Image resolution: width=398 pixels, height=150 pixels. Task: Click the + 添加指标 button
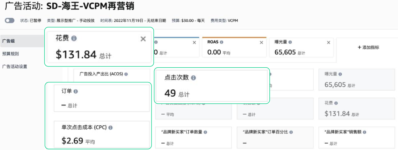368,47
